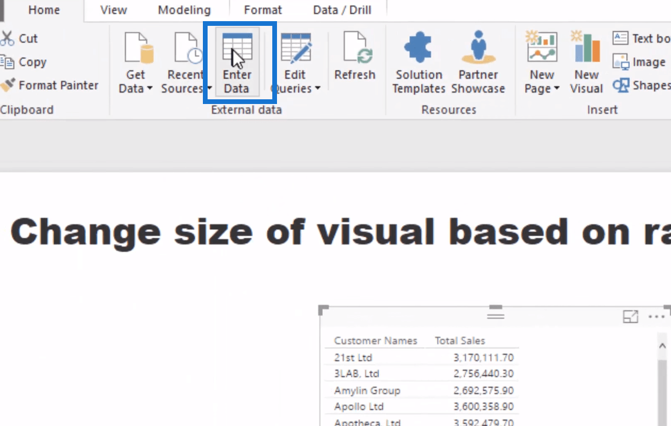Click the Copy command
This screenshot has width=671, height=426.
(24, 62)
